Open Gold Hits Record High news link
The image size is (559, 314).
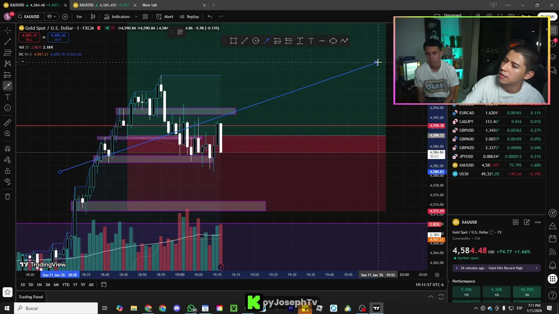[x=497, y=268]
